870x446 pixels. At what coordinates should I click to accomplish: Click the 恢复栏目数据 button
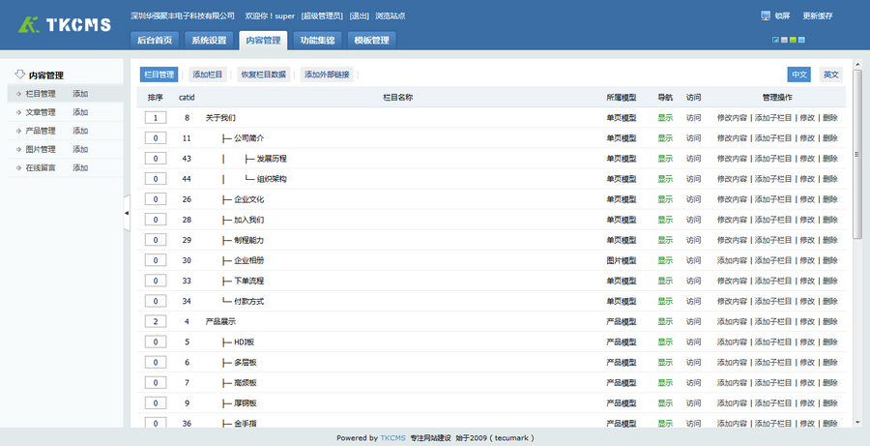pyautogui.click(x=264, y=74)
